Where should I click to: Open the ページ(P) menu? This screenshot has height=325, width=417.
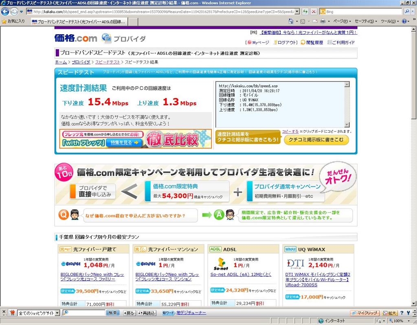coord(342,21)
